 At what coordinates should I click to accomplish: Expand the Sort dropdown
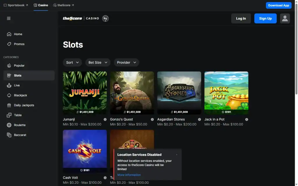[x=72, y=62]
